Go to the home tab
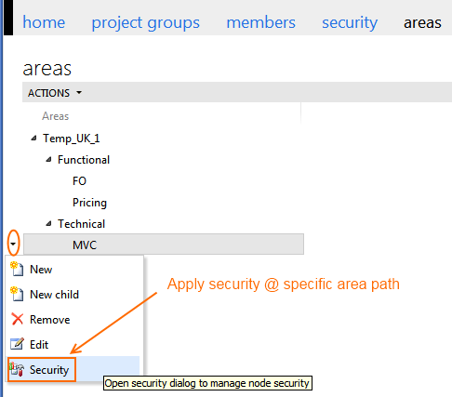Screen dimensions: 452x397 point(44,22)
